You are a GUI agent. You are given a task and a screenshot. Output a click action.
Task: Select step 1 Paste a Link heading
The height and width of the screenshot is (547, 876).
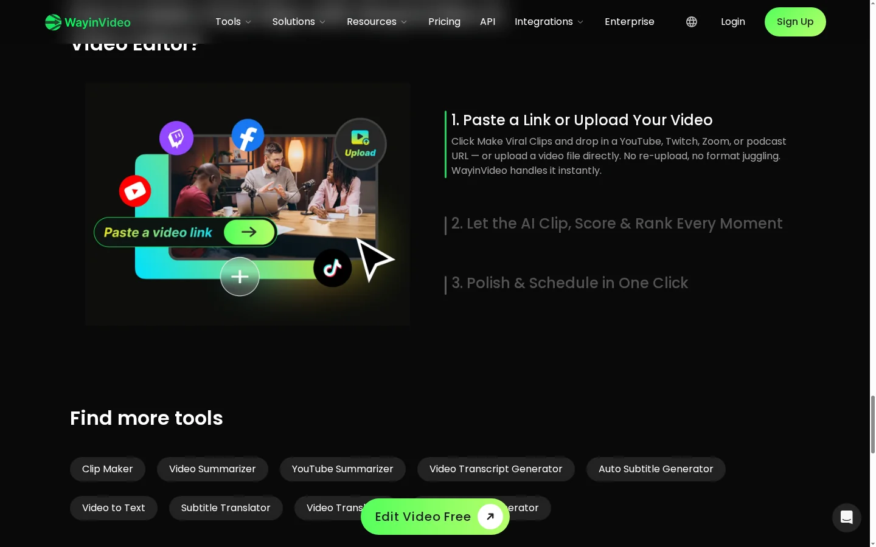click(582, 120)
